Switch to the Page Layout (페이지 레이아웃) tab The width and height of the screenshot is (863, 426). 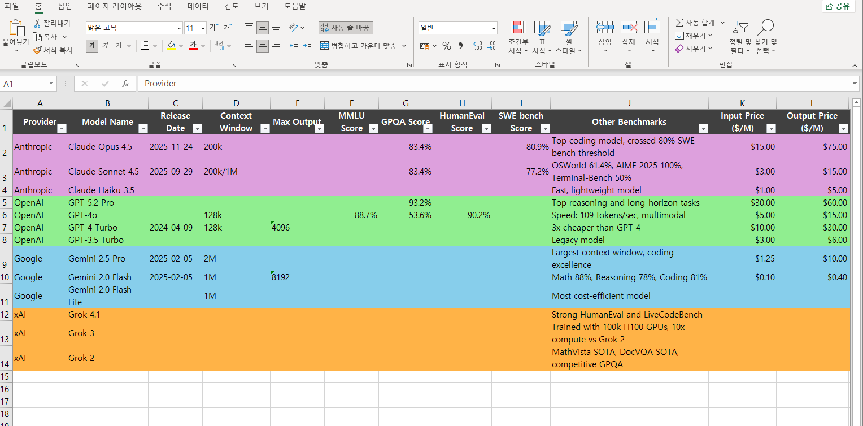pos(115,6)
